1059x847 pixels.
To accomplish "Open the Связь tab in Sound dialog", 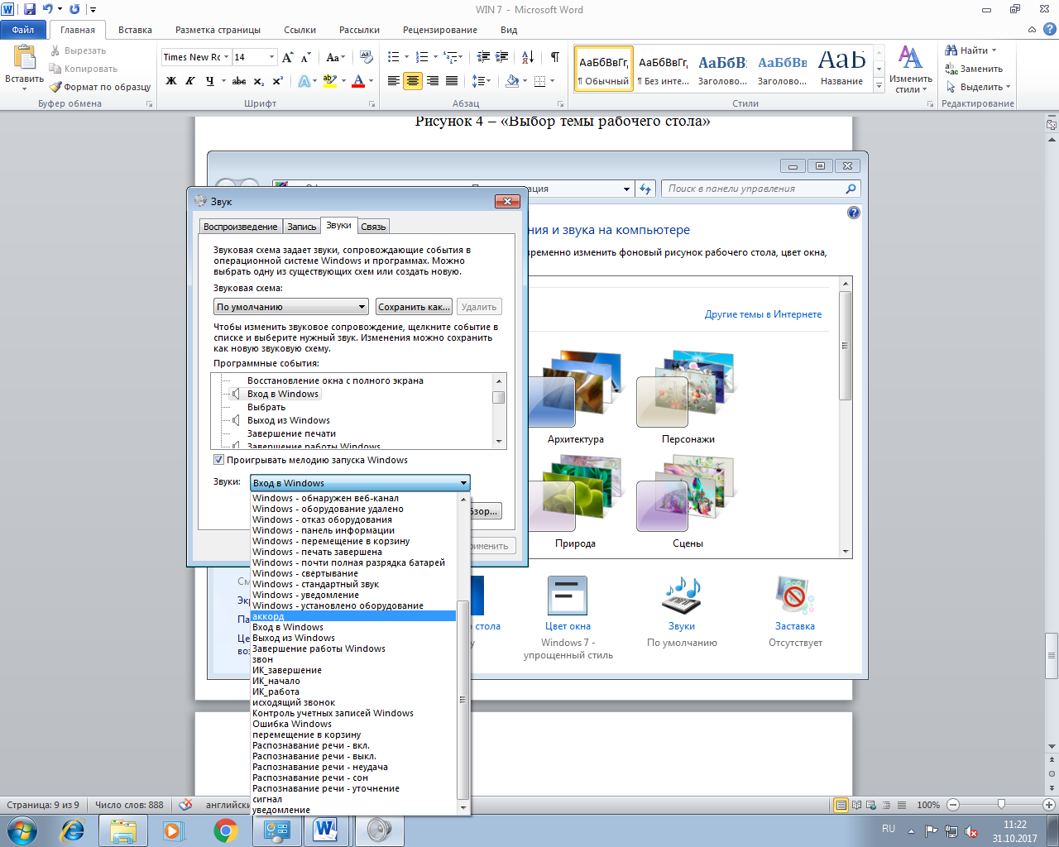I will 373,227.
